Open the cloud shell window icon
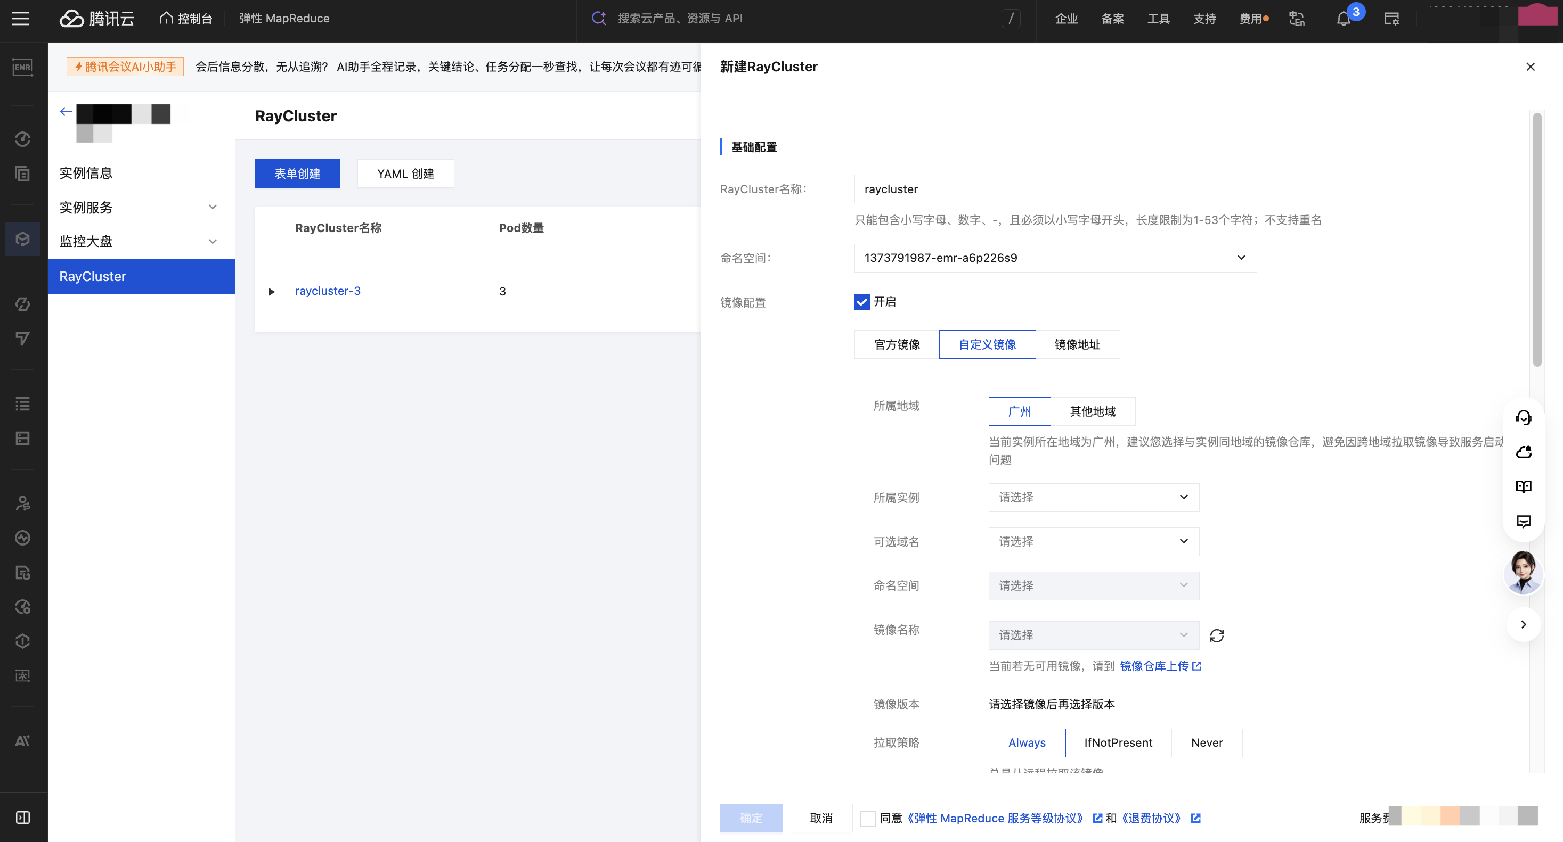Image resolution: width=1563 pixels, height=842 pixels. pyautogui.click(x=1391, y=19)
